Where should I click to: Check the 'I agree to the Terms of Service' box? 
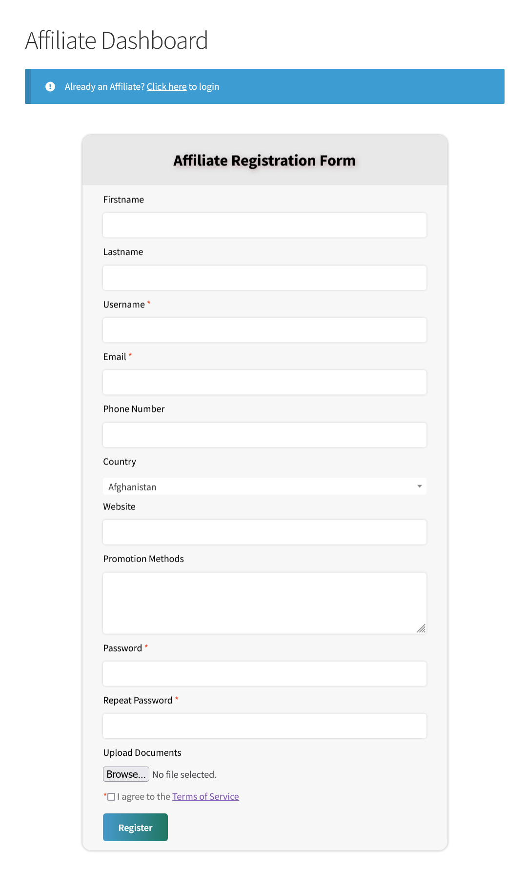click(111, 796)
